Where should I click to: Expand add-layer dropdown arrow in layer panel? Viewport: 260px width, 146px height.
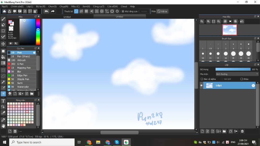coord(220,131)
